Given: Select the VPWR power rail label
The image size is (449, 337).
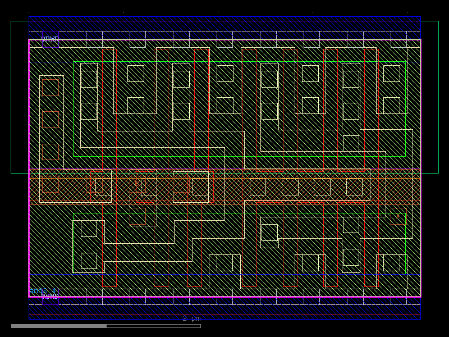Looking at the screenshot, I should [x=48, y=38].
